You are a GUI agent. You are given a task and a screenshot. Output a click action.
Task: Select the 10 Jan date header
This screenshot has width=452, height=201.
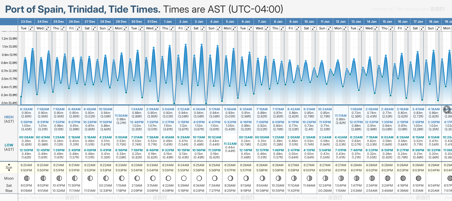(309, 22)
